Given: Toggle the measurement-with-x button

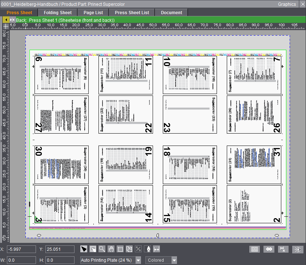Looking at the screenshot, I should pyautogui.click(x=283, y=249).
